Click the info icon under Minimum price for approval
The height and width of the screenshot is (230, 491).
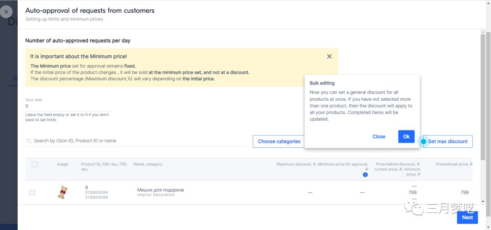point(365,175)
